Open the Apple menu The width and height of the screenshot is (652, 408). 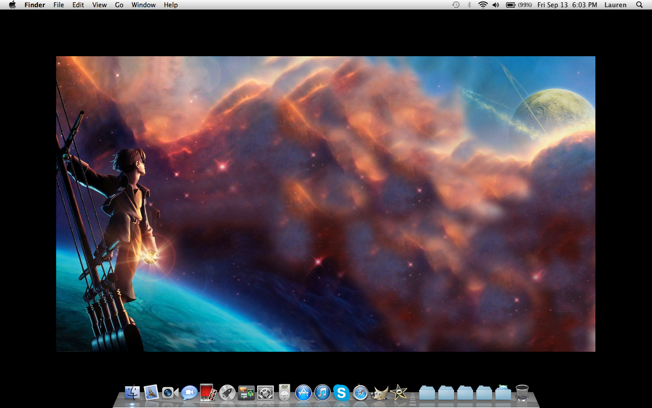click(12, 5)
